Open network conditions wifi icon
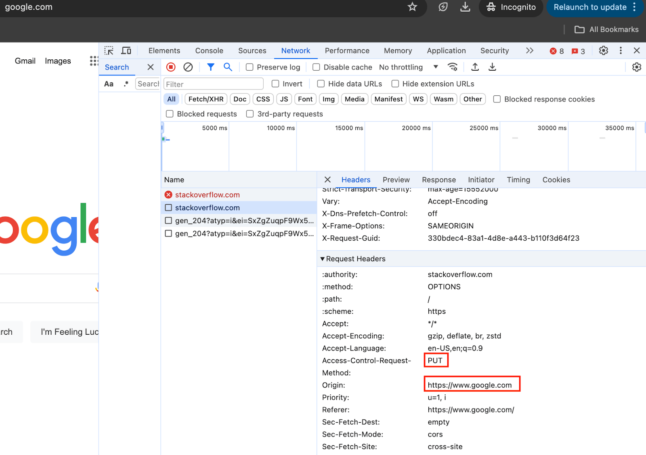646x455 pixels. coord(452,67)
